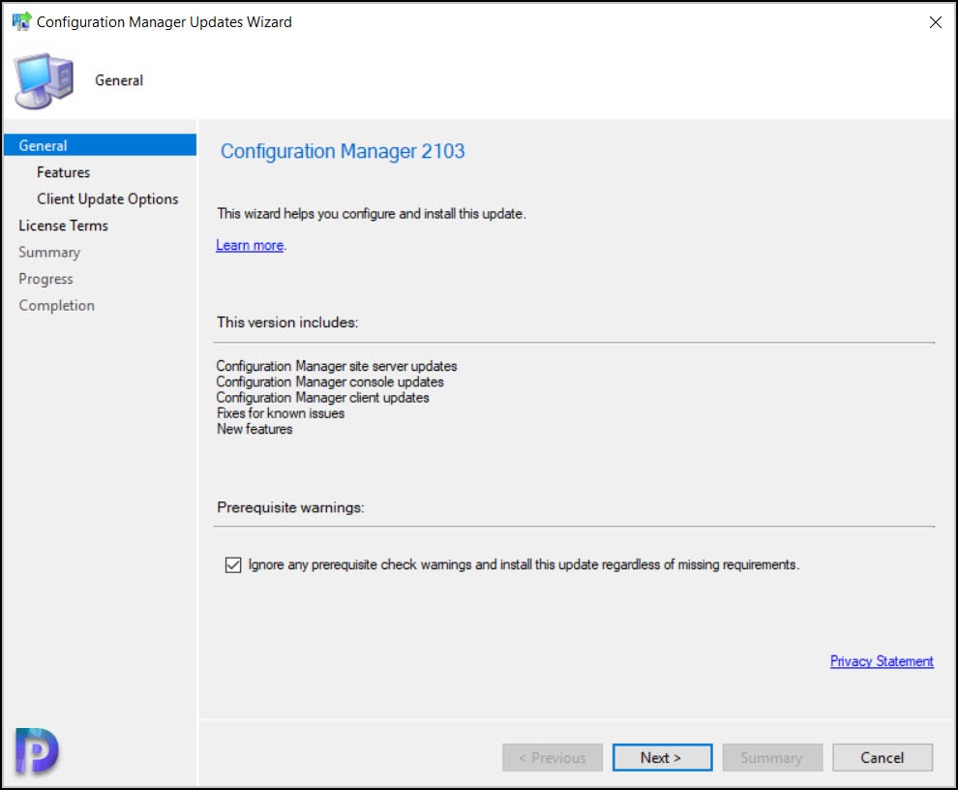The image size is (958, 790).
Task: Click 'Configuration Manager console updates' text
Action: (x=330, y=381)
